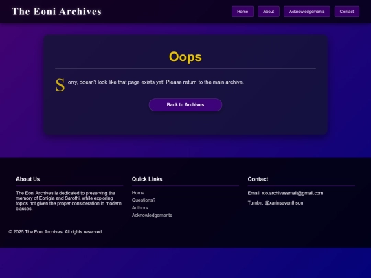Click the Oops heading
371x278 pixels.
click(185, 57)
